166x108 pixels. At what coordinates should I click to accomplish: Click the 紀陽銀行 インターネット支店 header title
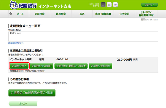45,6
